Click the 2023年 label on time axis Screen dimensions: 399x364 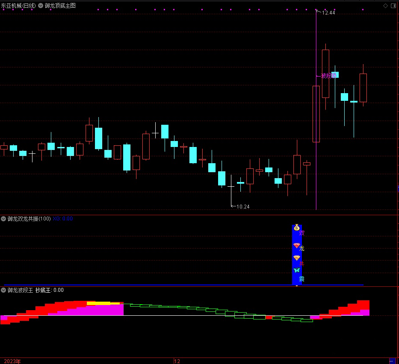tap(12, 361)
